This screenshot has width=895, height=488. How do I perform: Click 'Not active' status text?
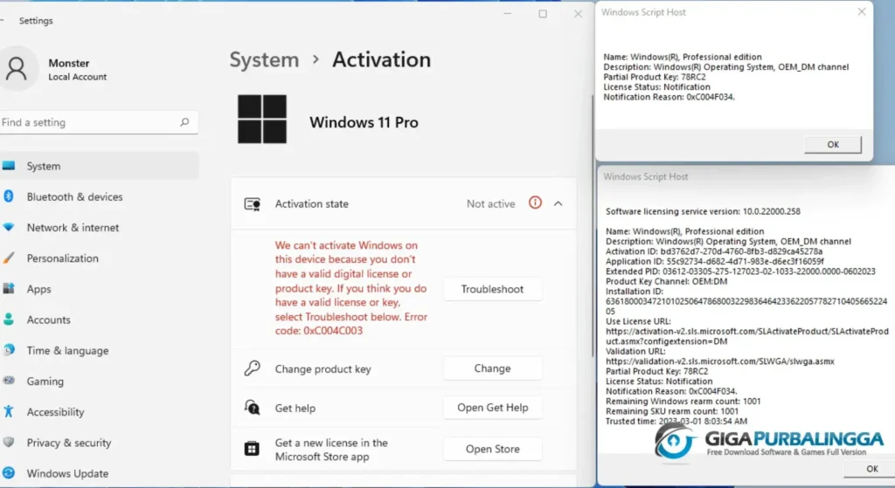click(x=491, y=203)
